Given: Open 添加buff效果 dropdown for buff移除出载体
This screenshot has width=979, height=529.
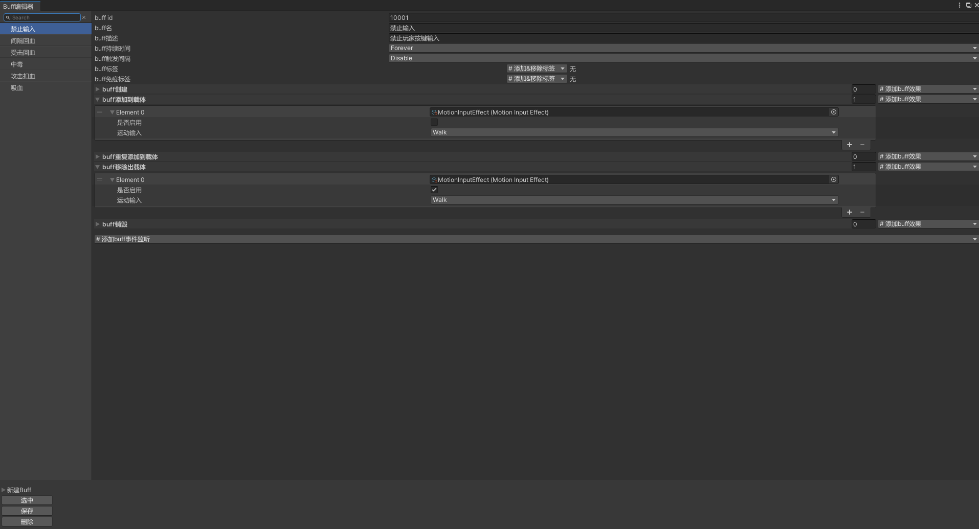Looking at the screenshot, I should pyautogui.click(x=928, y=167).
